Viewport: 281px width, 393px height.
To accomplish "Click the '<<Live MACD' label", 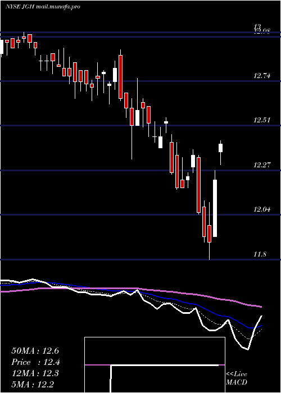I will click(x=237, y=378).
